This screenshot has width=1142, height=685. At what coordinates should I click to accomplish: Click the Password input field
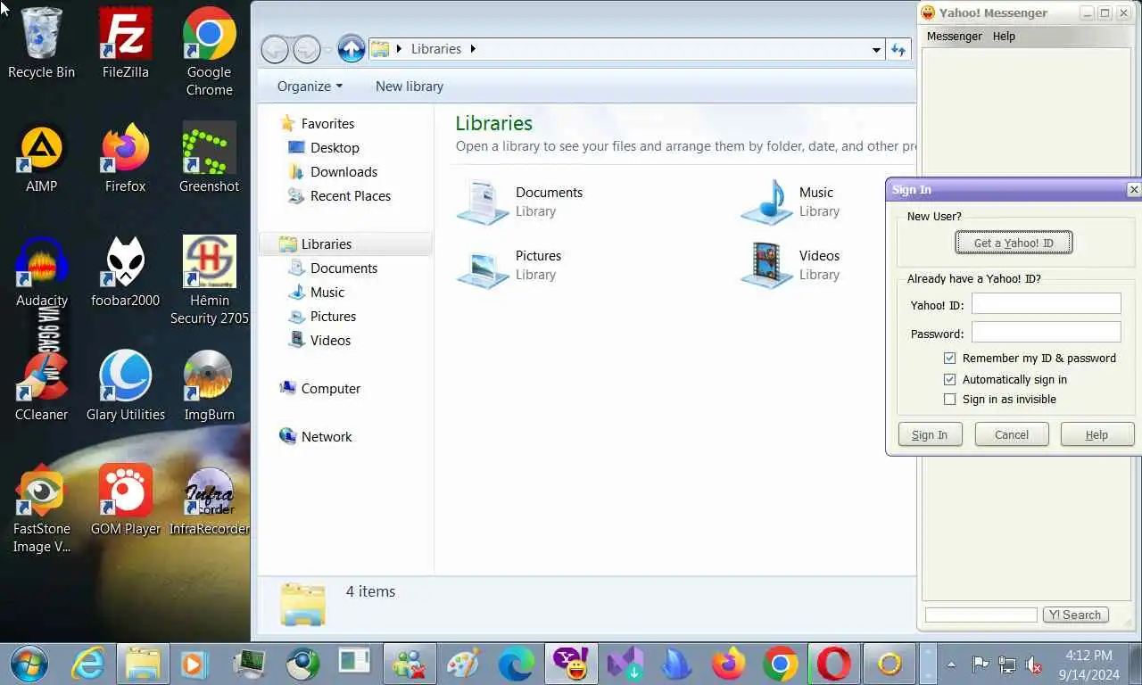point(1046,333)
